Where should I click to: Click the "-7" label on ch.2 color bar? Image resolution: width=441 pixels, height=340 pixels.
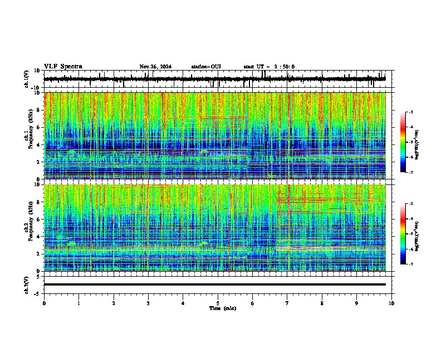(x=410, y=264)
